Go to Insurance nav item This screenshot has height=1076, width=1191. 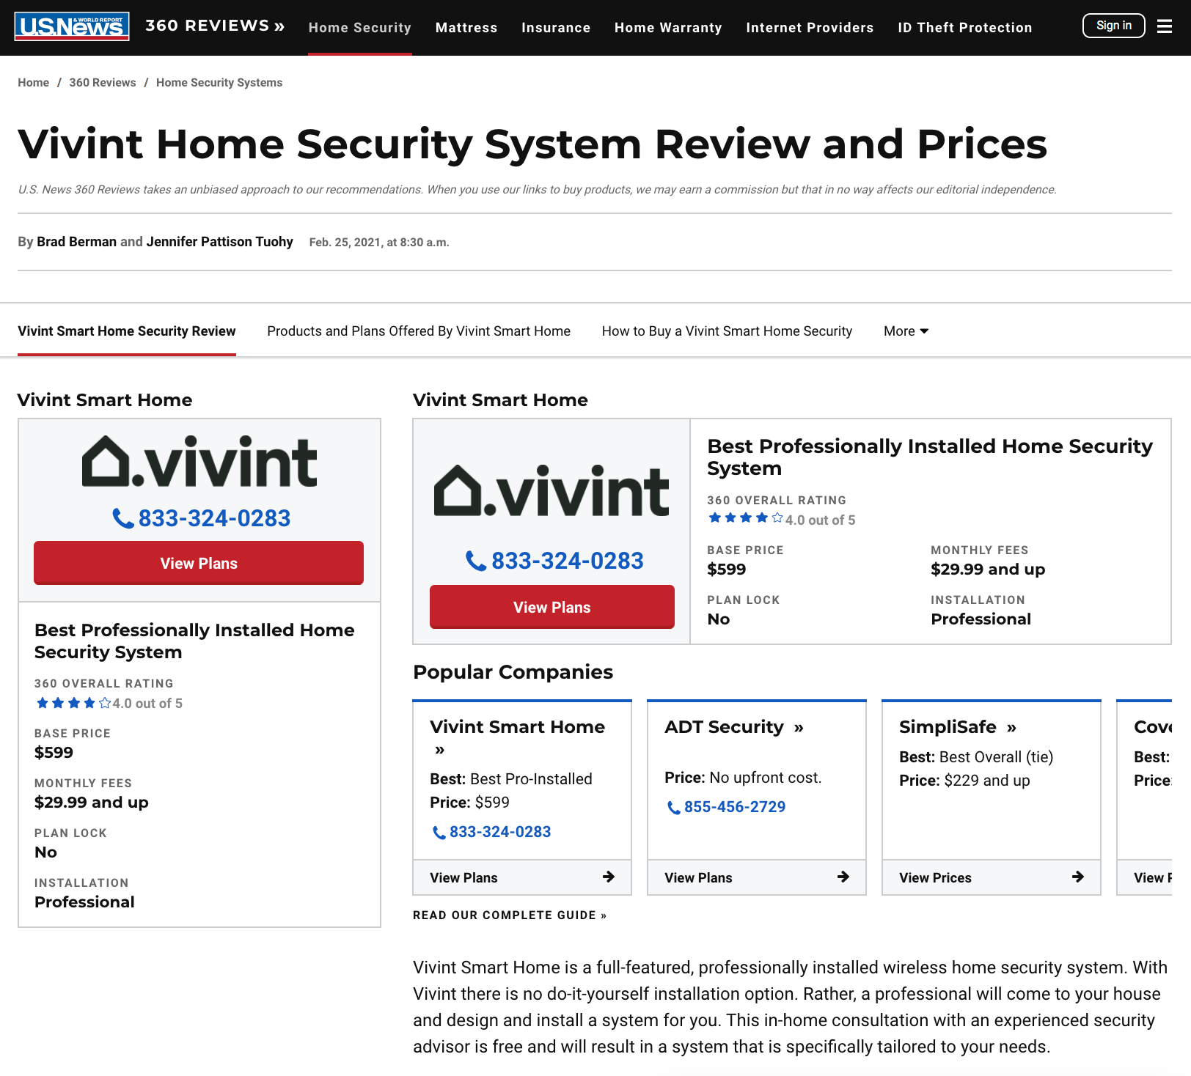click(x=556, y=28)
